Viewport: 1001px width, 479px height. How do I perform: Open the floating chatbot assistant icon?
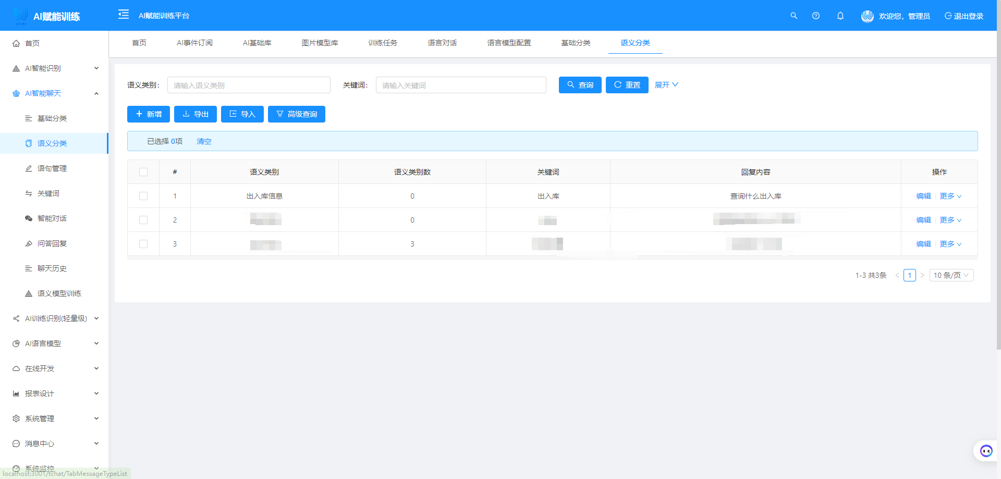point(986,451)
